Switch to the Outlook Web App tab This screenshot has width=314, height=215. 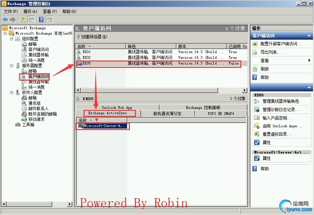click(x=117, y=107)
